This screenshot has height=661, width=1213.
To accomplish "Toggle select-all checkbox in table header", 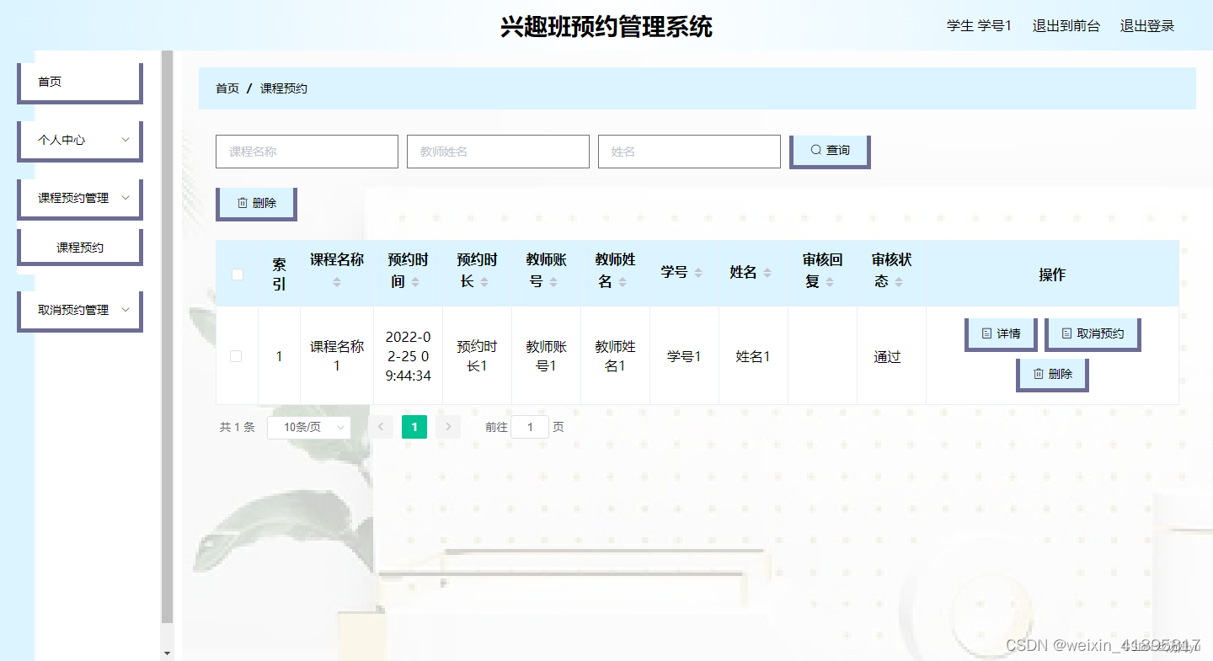I will (238, 274).
